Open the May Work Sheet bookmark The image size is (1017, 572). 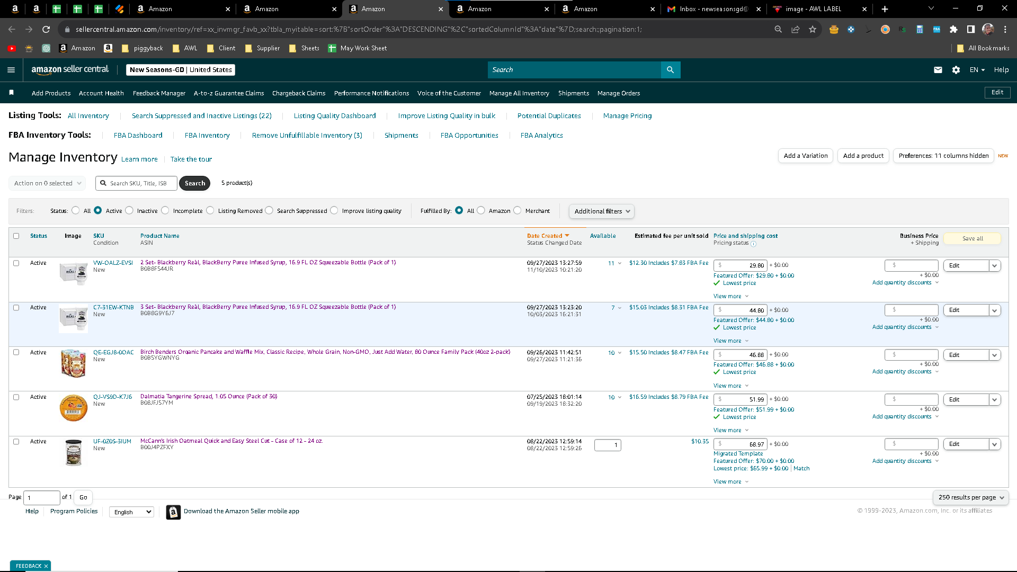pyautogui.click(x=358, y=48)
